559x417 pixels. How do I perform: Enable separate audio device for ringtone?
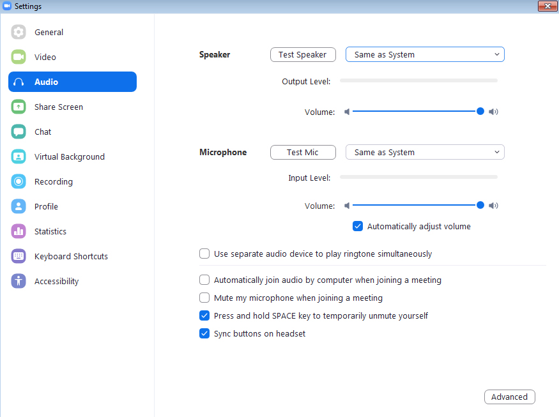click(x=204, y=254)
